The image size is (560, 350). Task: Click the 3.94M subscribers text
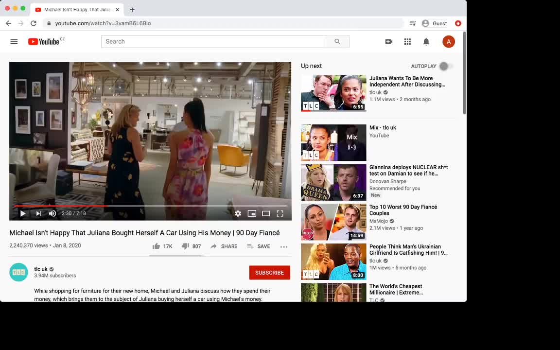click(55, 276)
